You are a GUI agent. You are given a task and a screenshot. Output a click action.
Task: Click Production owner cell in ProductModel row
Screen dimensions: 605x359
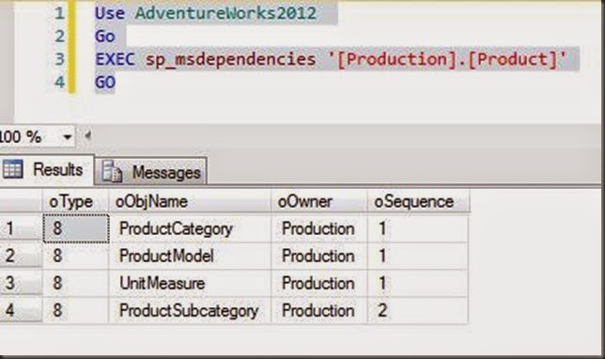click(x=319, y=256)
